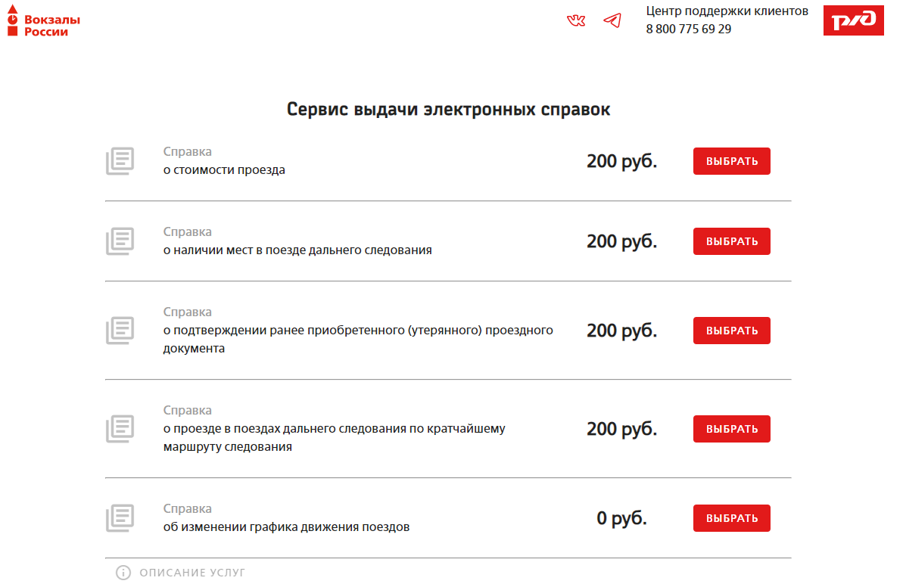Choose Выбрать for кратчайшему маршруту certificate
The image size is (903, 587).
coord(731,429)
